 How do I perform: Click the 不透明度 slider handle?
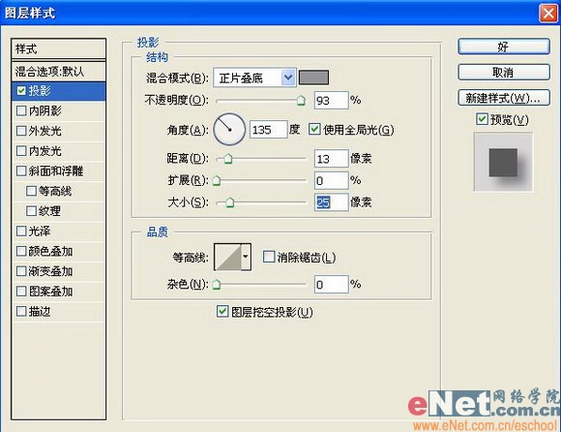(x=301, y=101)
